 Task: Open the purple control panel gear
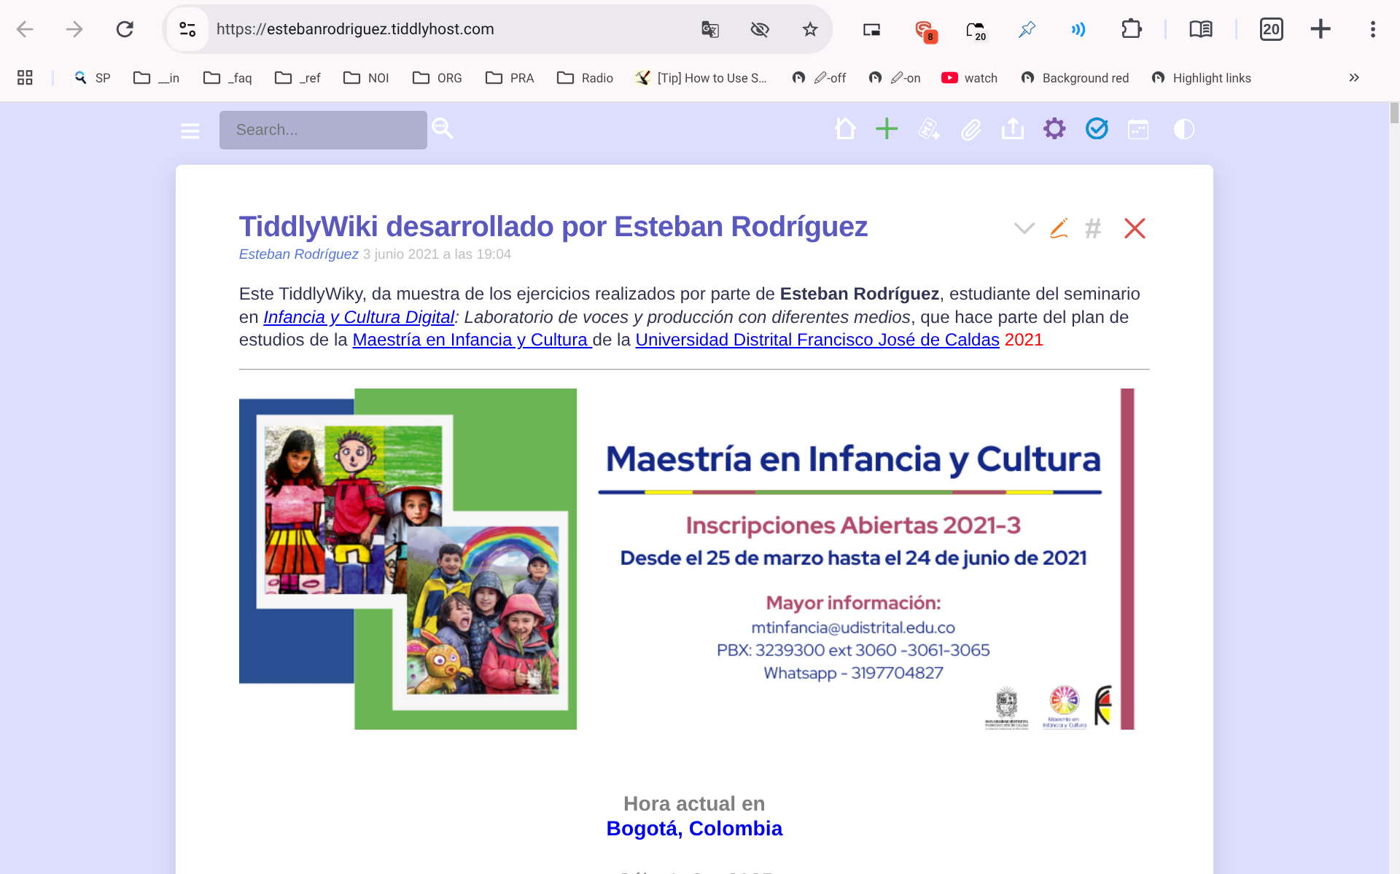coord(1054,129)
